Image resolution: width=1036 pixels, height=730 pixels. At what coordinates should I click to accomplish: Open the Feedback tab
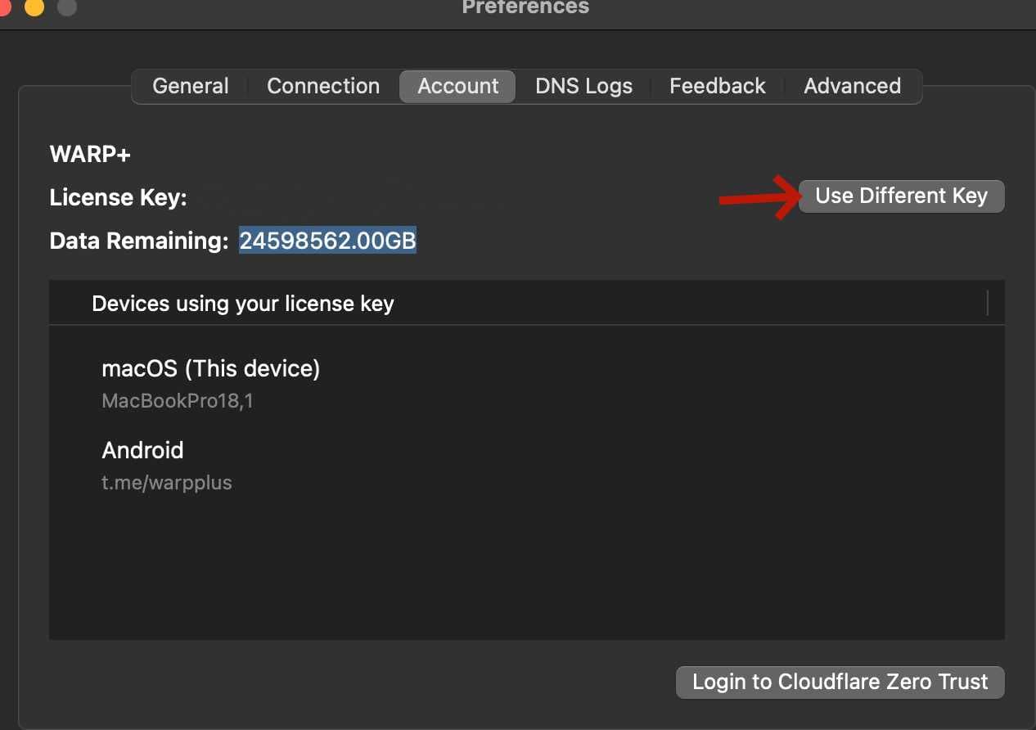pos(717,86)
